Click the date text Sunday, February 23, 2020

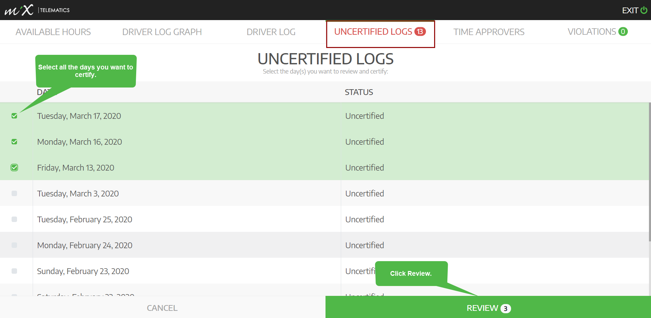[83, 271]
